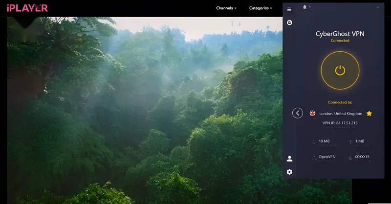Click the notification bell icon
This screenshot has height=204, width=391.
point(305,7)
